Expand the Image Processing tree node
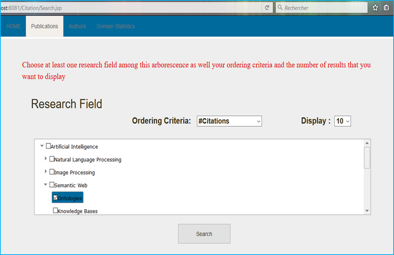 pyautogui.click(x=46, y=171)
